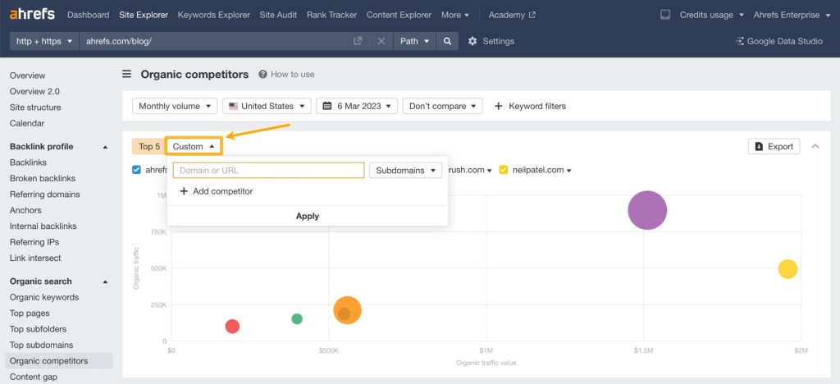Viewport: 840px width, 384px height.
Task: Open Google Data Studio link
Action: pyautogui.click(x=779, y=41)
